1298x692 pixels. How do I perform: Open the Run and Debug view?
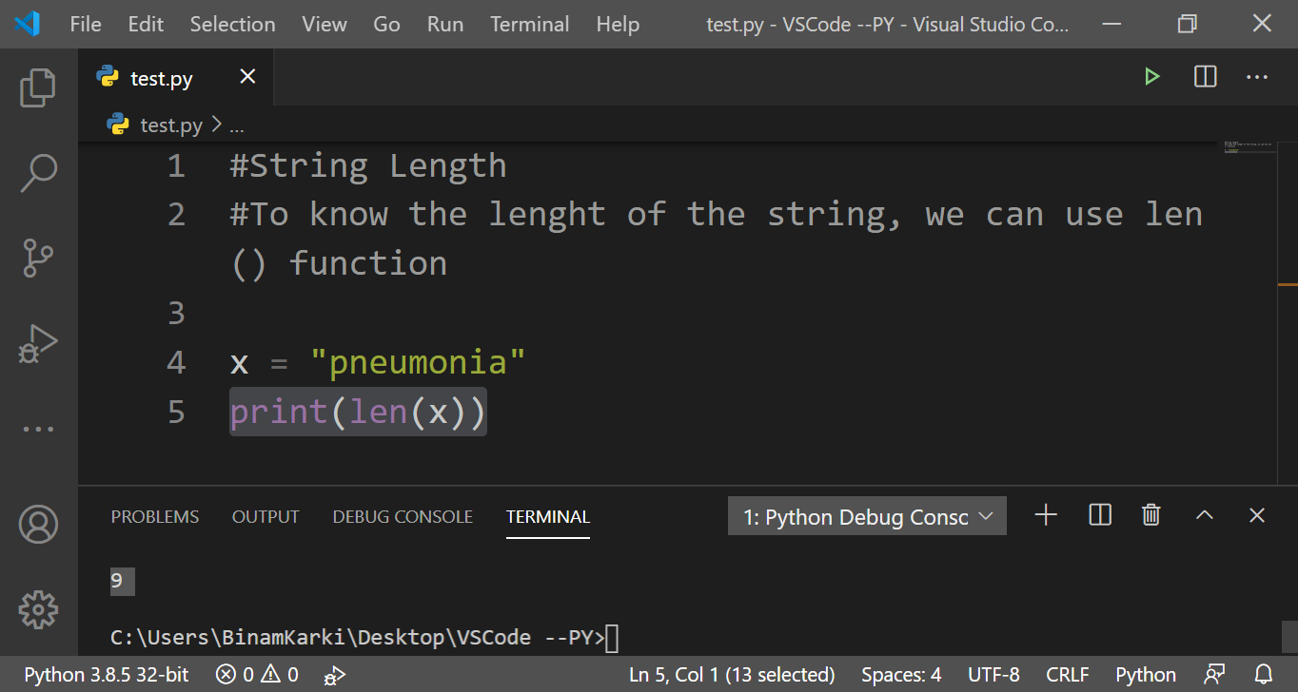pyautogui.click(x=38, y=344)
